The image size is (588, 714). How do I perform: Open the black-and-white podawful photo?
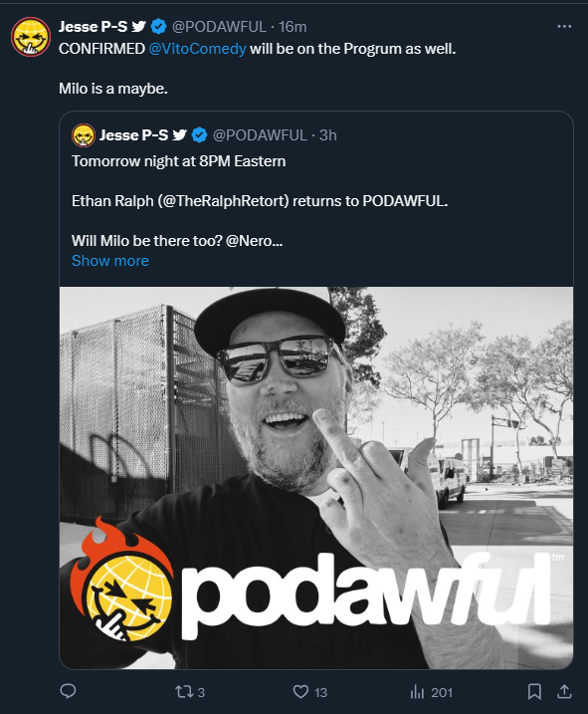click(x=316, y=478)
